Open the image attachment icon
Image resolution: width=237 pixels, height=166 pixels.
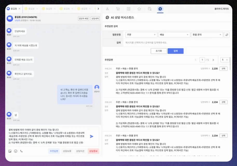pos(10,151)
